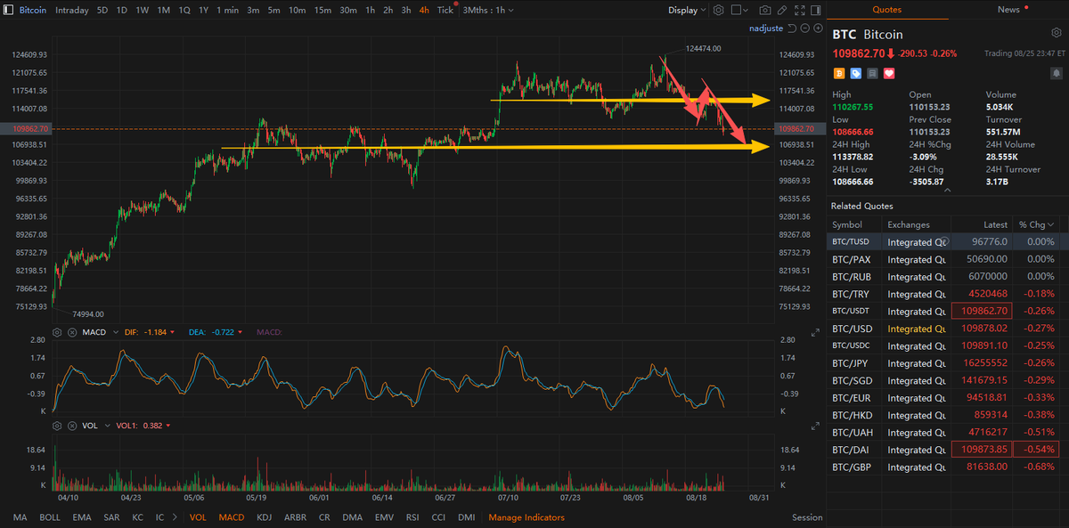1069x528 pixels.
Task: Open the DEA value dropdown arrow
Action: tap(240, 332)
